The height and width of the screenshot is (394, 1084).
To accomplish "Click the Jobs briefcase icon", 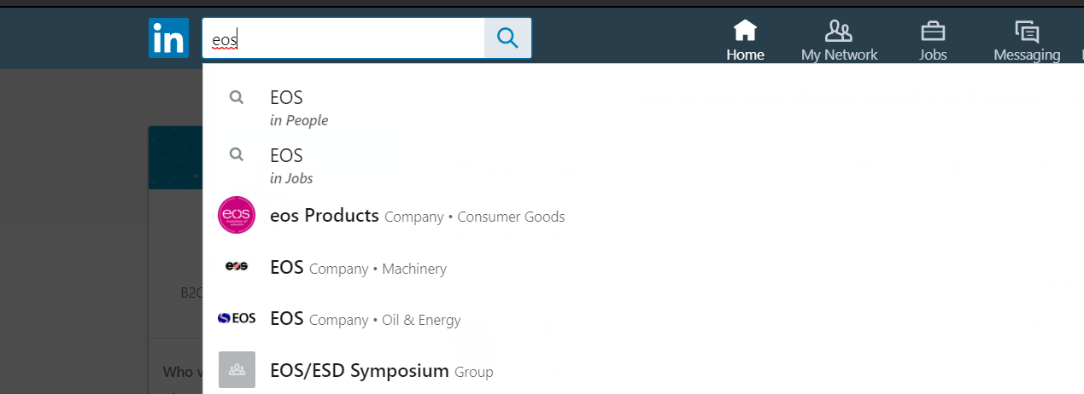I will coord(932,31).
